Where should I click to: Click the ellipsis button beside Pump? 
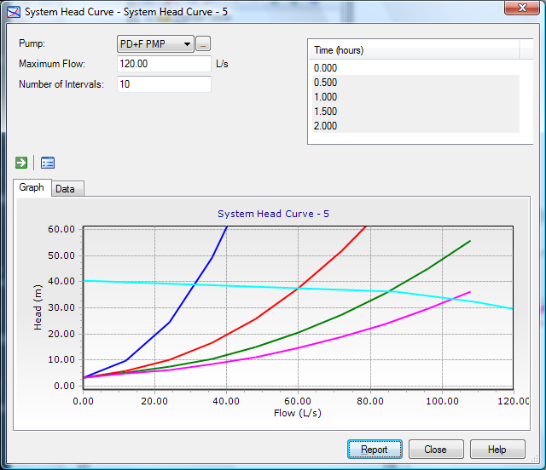(203, 44)
